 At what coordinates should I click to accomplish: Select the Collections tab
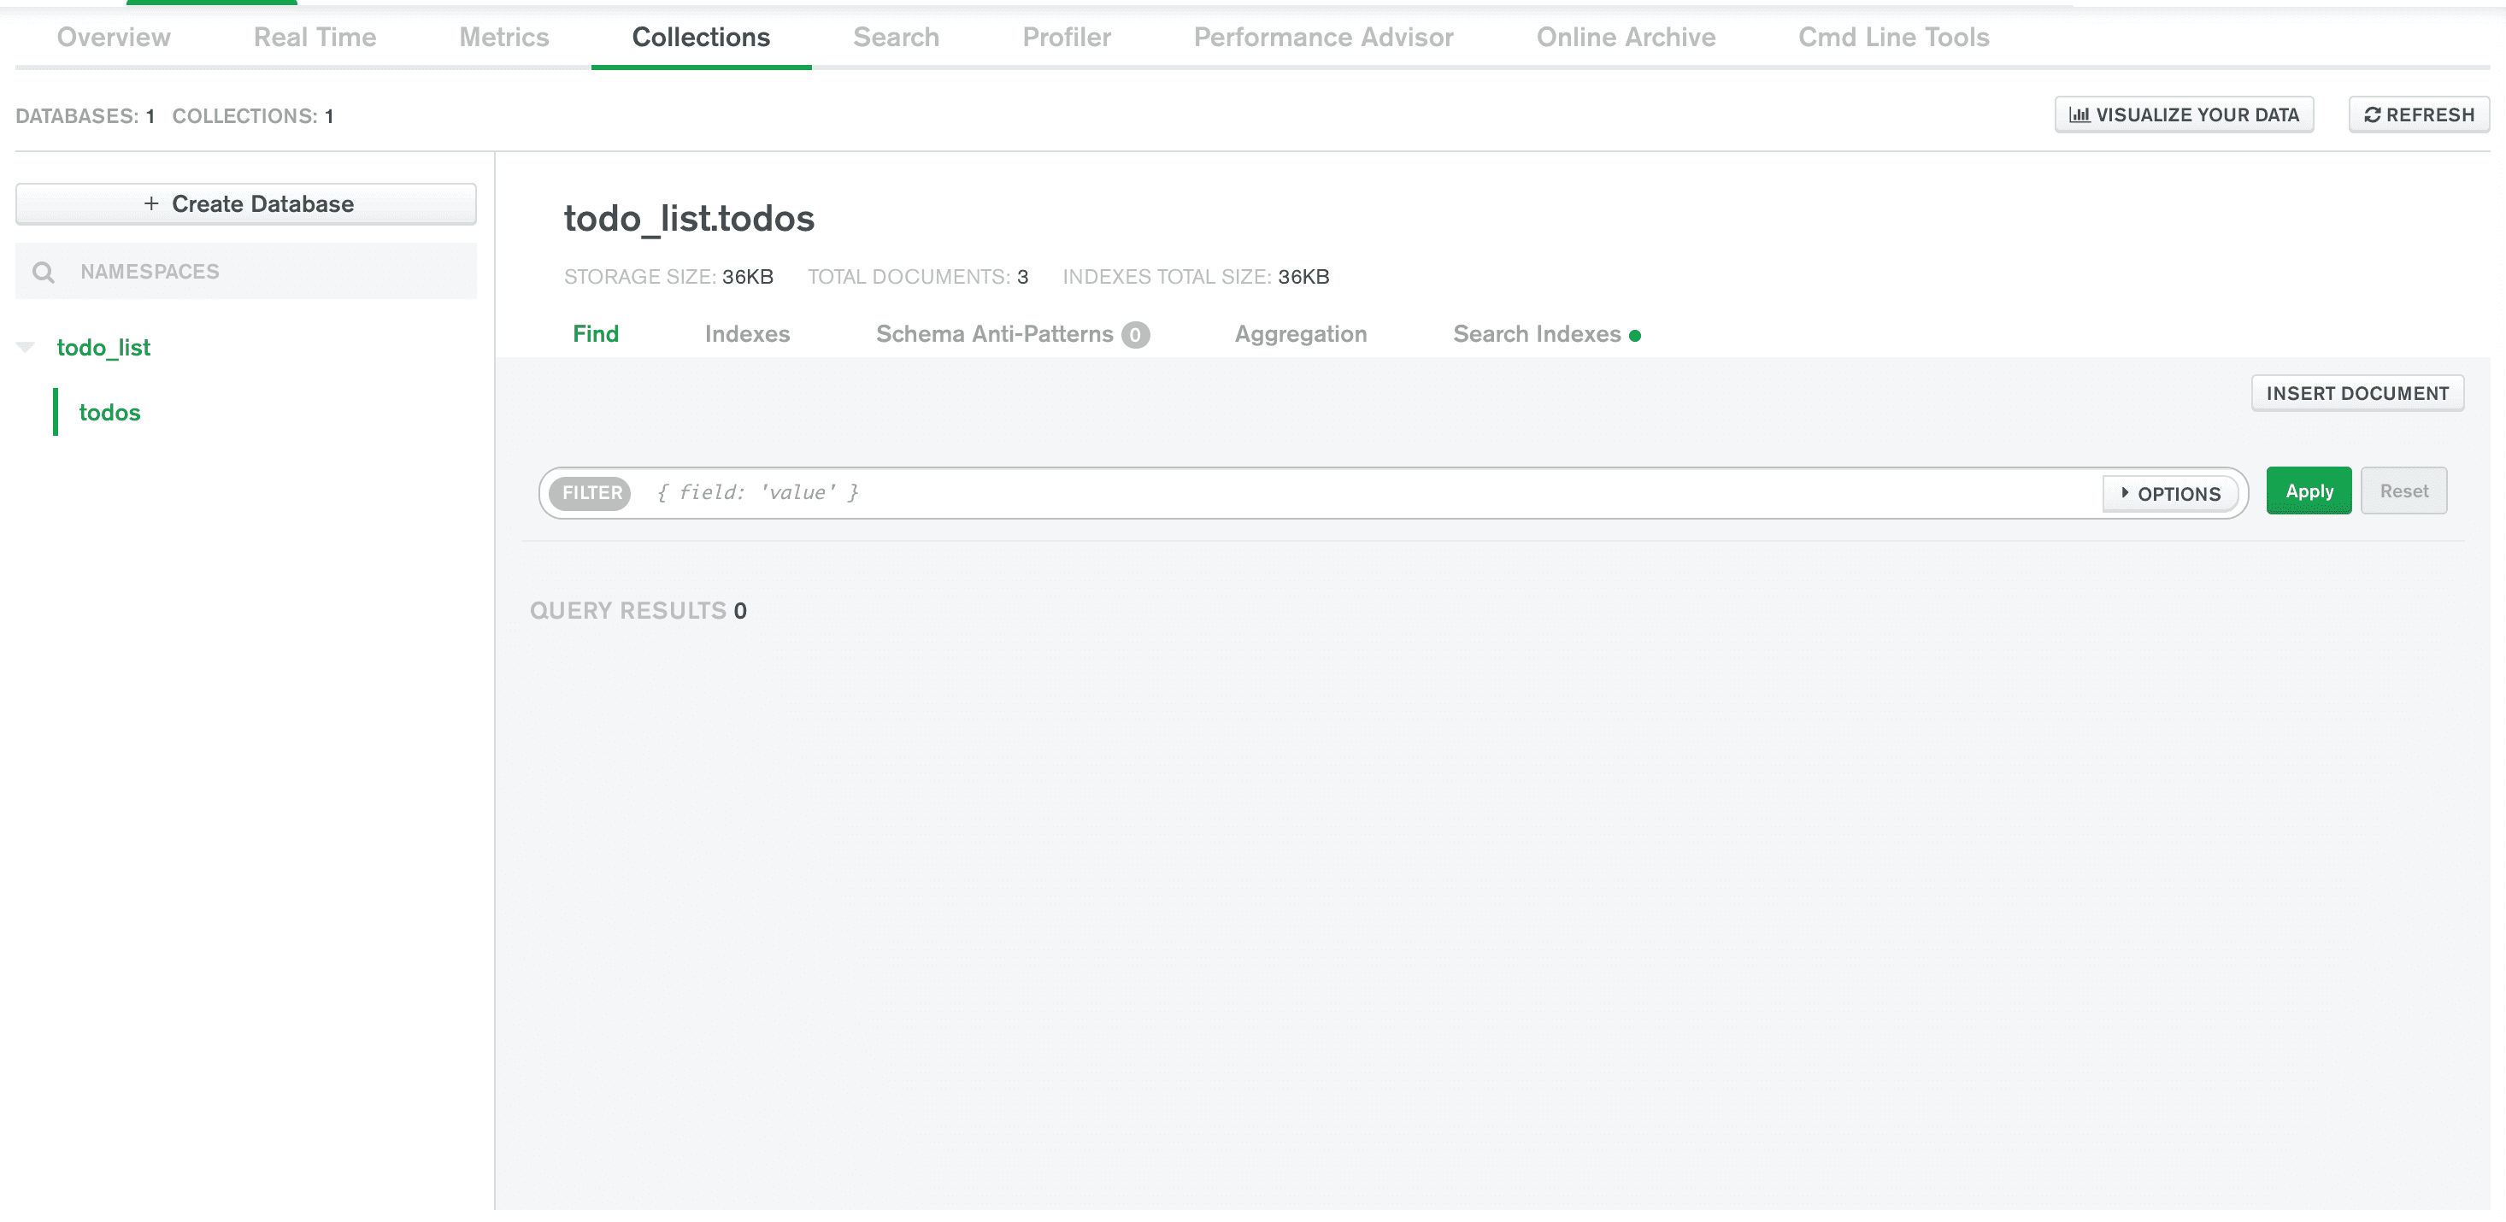[x=702, y=37]
